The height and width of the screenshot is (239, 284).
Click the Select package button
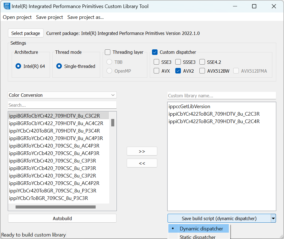26,33
